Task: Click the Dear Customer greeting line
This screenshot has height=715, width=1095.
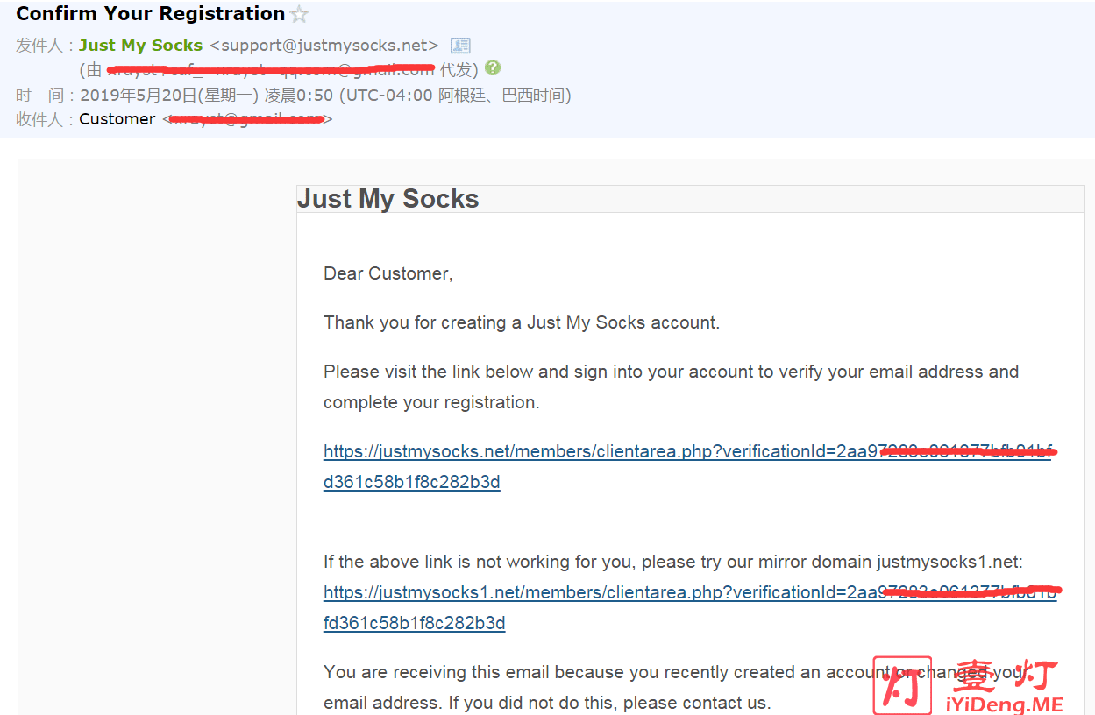Action: point(388,273)
